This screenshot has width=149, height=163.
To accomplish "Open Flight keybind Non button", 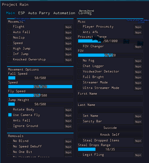I will point(68,27).
